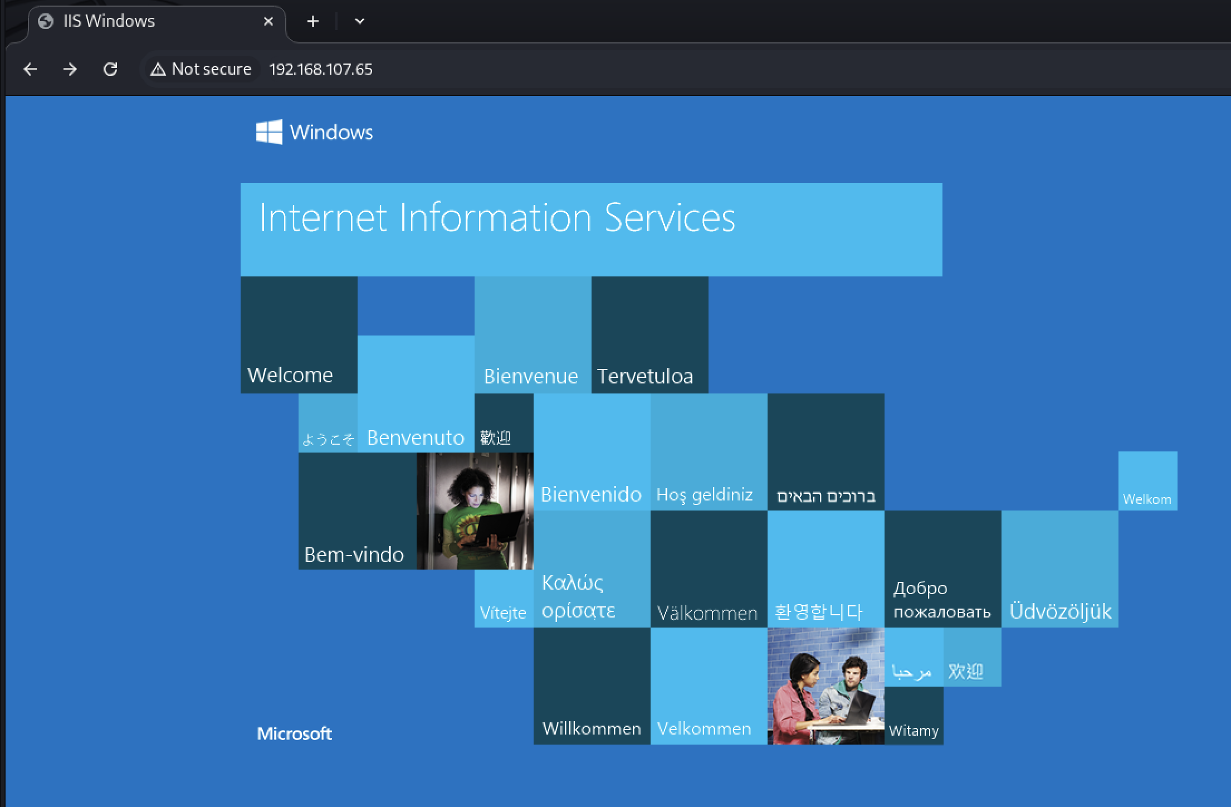Click the Witamy tile
The height and width of the screenshot is (807, 1231).
pos(914,716)
